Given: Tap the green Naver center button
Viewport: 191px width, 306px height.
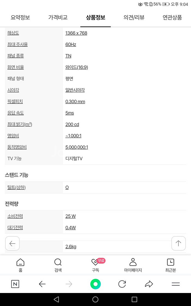Looking at the screenshot, I should (x=95, y=284).
